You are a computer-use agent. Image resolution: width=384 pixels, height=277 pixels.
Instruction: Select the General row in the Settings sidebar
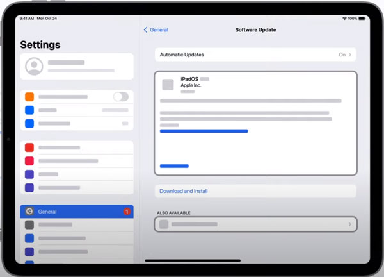(77, 212)
